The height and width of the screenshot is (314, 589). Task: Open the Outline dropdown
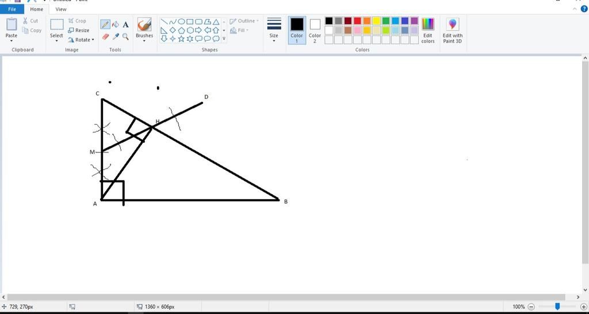244,21
